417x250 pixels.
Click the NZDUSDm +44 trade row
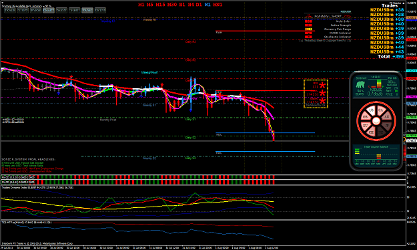tap(387, 47)
